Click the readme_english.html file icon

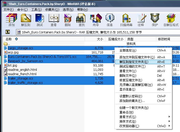pyautogui.click(x=6, y=70)
